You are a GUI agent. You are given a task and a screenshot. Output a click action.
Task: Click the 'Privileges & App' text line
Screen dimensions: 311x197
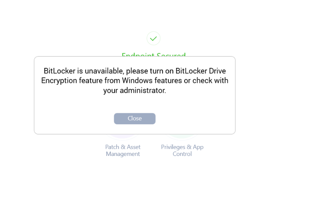pyautogui.click(x=182, y=147)
